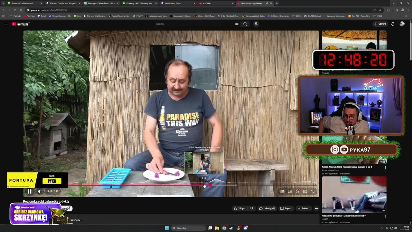This screenshot has width=412, height=232.
Task: Open the StreamElements bookmark
Action: [x=60, y=16]
